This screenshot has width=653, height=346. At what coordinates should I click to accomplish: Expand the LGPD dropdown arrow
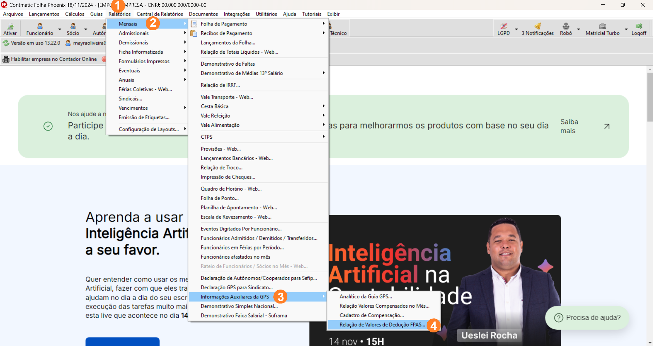click(x=516, y=29)
